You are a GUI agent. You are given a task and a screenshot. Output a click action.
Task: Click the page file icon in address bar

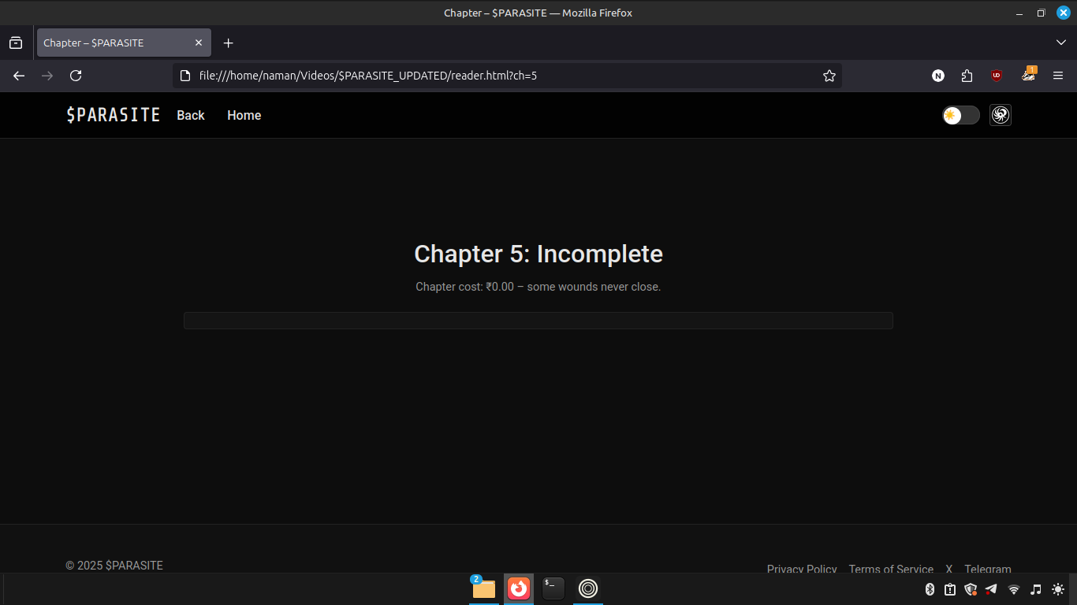(x=185, y=76)
